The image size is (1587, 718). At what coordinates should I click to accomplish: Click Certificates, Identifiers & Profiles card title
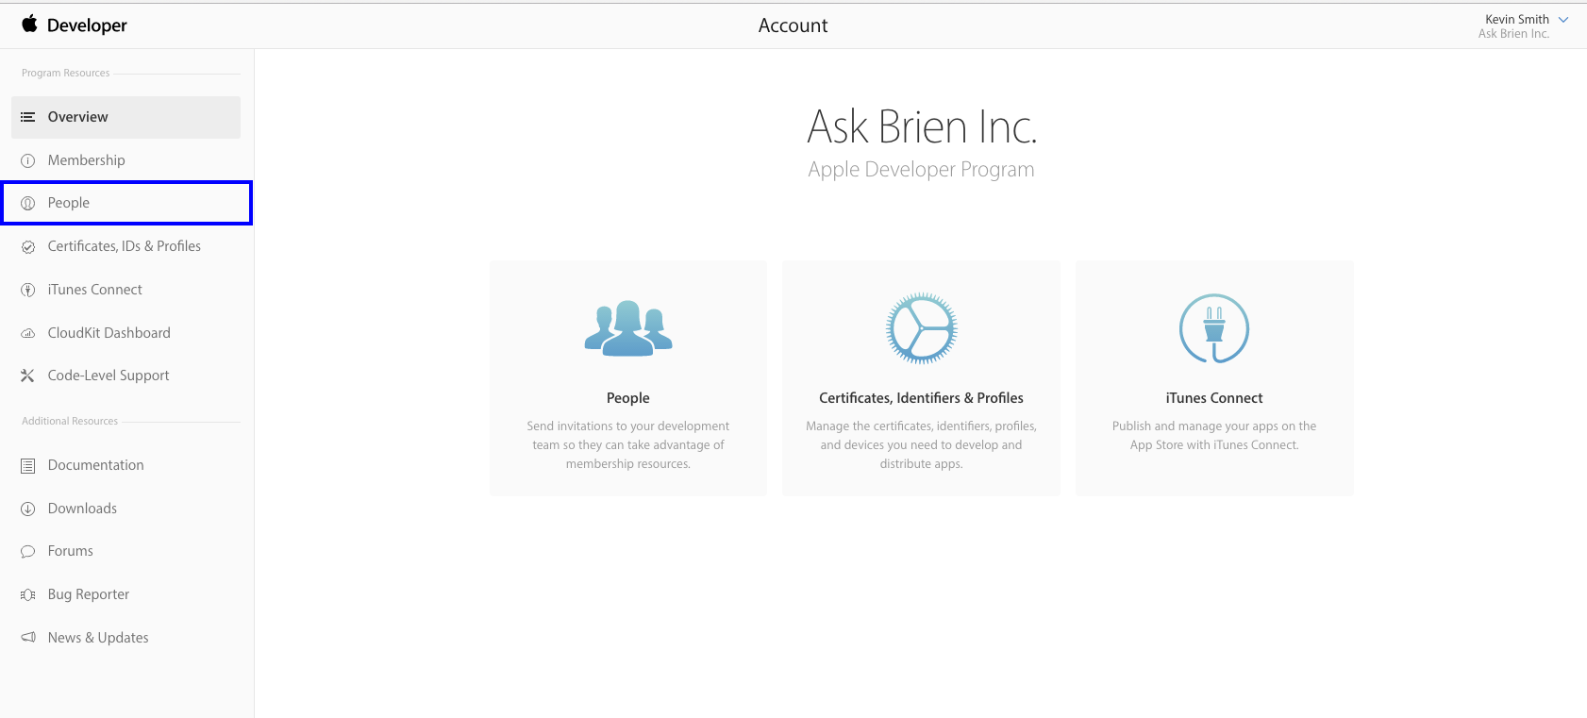(922, 398)
